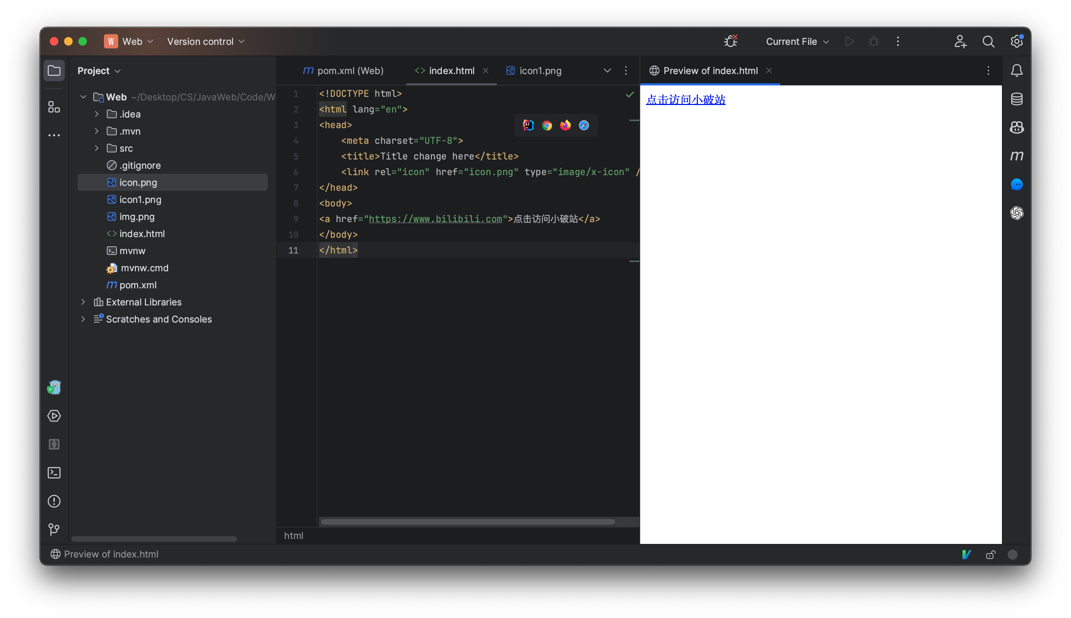Expand External Libraries
1071x618 pixels.
[x=83, y=302]
